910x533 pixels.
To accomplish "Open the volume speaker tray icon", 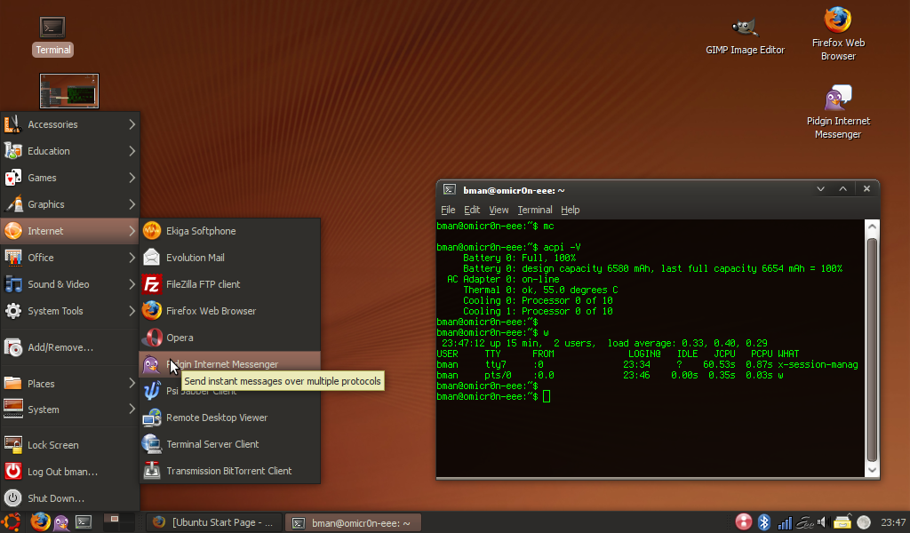I will 822,522.
